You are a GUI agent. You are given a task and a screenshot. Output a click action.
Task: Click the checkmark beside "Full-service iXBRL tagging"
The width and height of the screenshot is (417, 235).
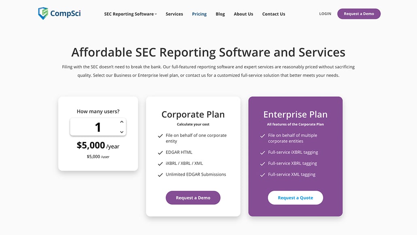[262, 153]
